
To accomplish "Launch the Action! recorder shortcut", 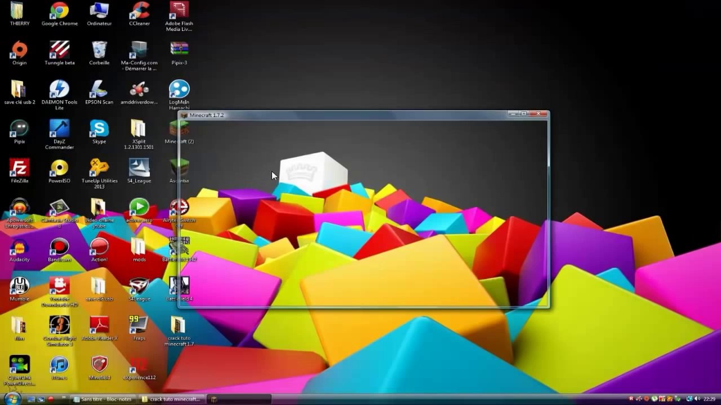I will click(x=99, y=251).
